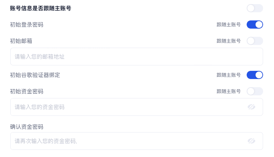Turn off the 初始登录密码 follow-main-account switch
Screen dimensions: 274x157
click(x=255, y=25)
